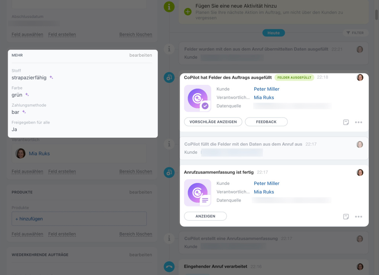Click Anzeigen in call summary card

[205, 216]
